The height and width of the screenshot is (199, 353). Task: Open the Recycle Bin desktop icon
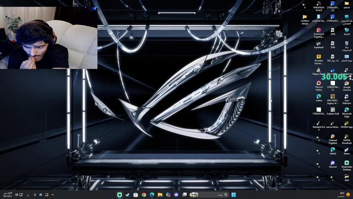pos(347,46)
